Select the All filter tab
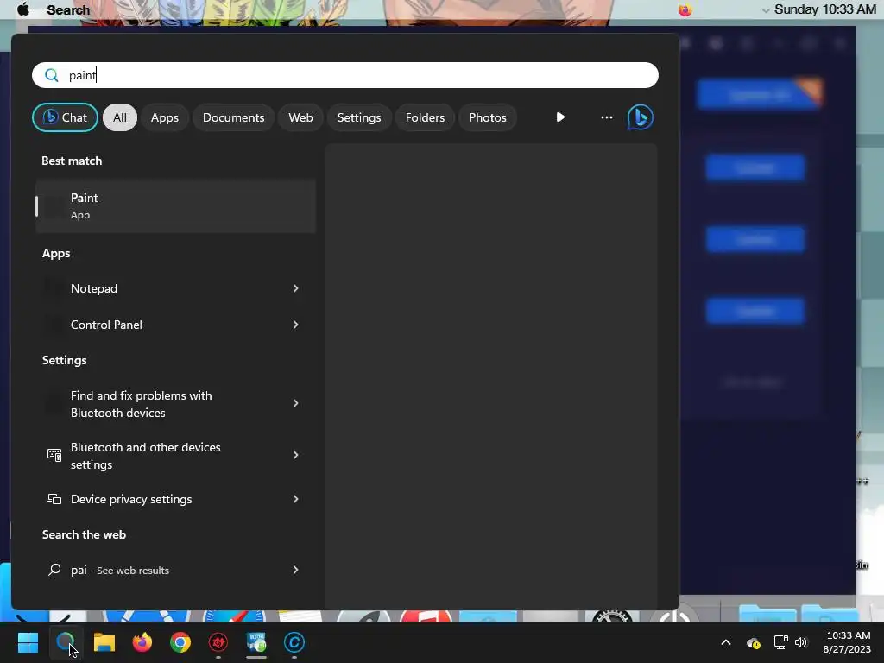This screenshot has width=884, height=663. pyautogui.click(x=119, y=117)
